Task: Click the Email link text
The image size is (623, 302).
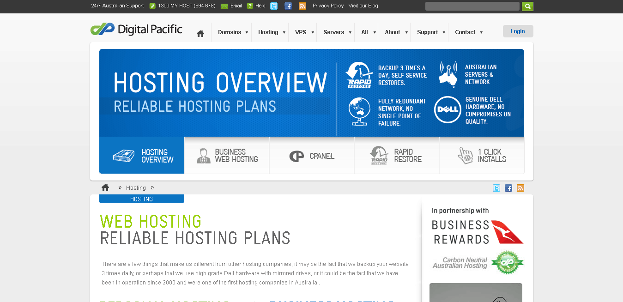Action: tap(236, 6)
